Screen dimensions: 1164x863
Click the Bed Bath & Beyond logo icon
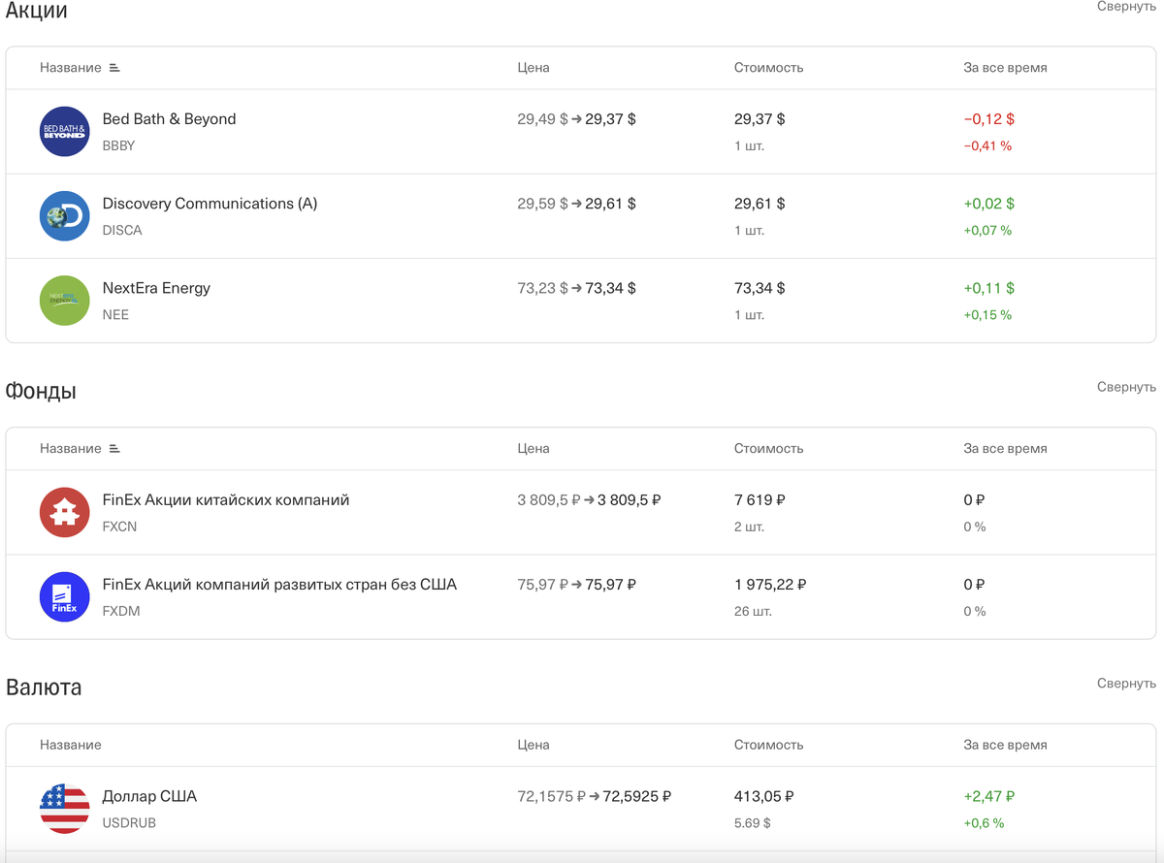tap(65, 131)
